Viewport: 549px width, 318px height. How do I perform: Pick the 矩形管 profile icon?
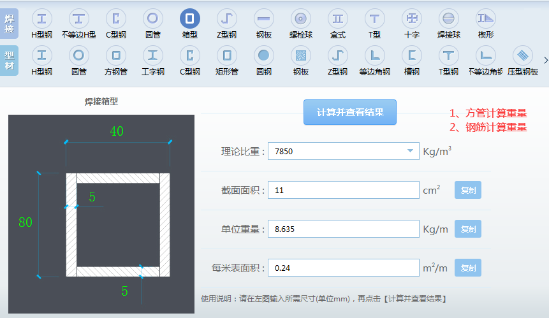tap(227, 55)
